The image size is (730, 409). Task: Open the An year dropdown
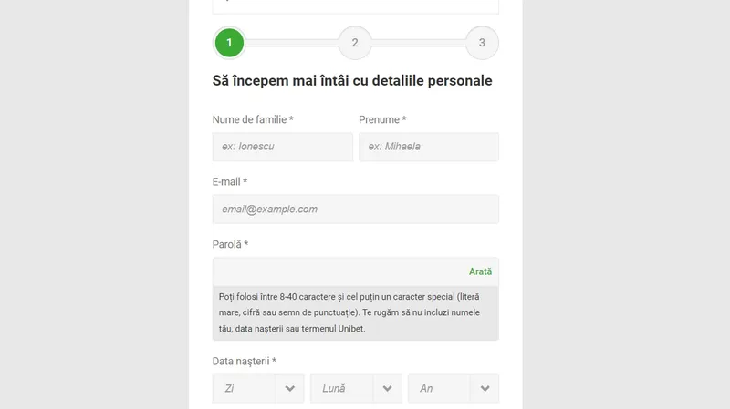click(454, 389)
